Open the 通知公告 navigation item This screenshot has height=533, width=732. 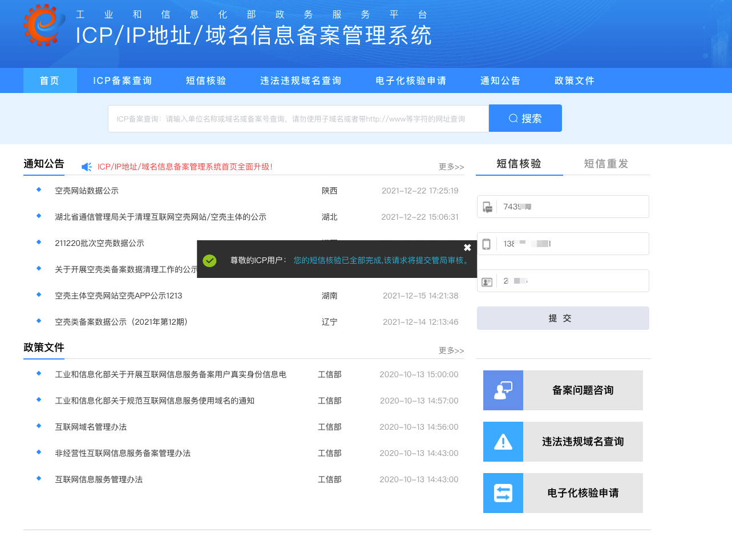pyautogui.click(x=501, y=80)
